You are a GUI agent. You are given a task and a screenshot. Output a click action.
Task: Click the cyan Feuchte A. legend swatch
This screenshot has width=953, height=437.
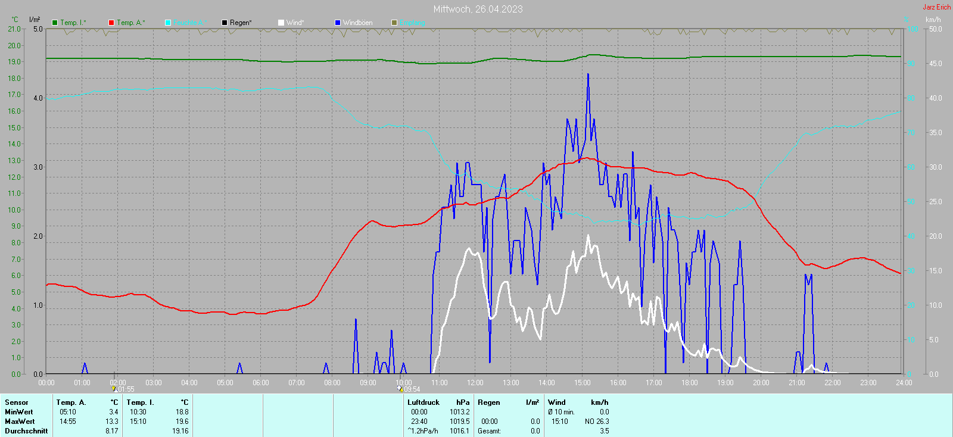tap(168, 23)
